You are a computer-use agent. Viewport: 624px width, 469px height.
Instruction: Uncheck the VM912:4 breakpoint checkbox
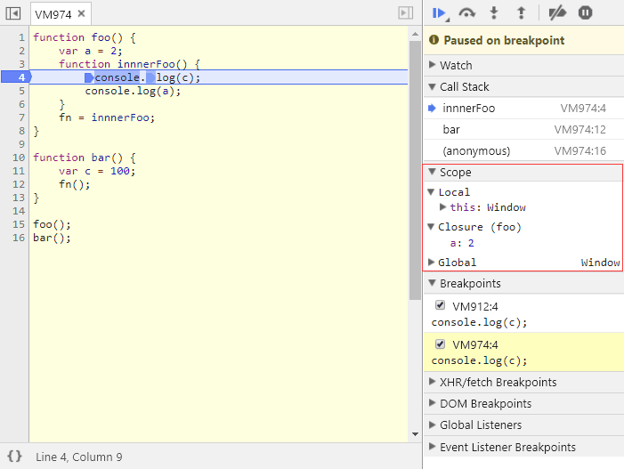440,305
